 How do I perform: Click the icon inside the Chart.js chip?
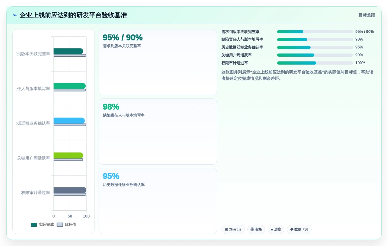226,230
